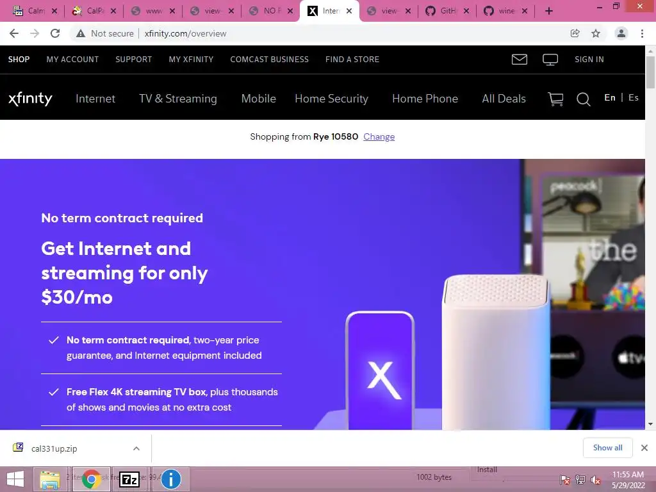Switch language to Es

[634, 97]
